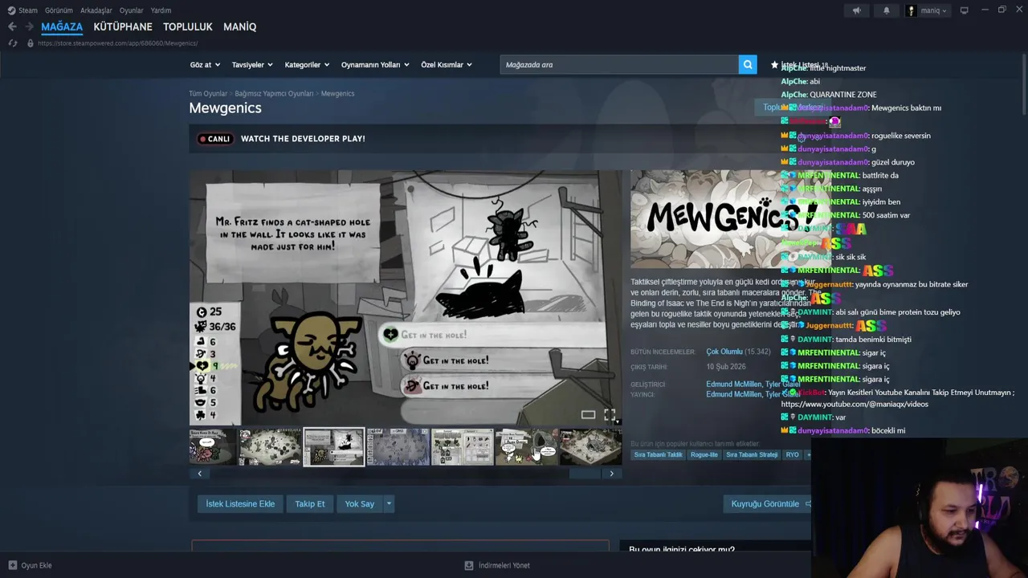Select the Sıra Tabanlı Strateji tag
Viewport: 1028px width, 578px height.
(x=752, y=454)
